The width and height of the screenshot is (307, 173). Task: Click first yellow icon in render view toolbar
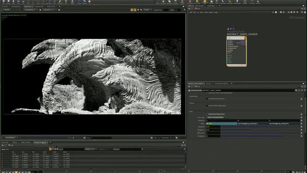click(132, 10)
